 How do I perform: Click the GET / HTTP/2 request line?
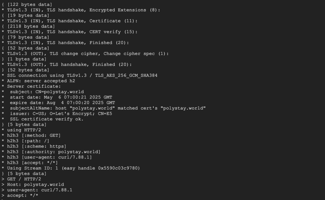click(21, 179)
